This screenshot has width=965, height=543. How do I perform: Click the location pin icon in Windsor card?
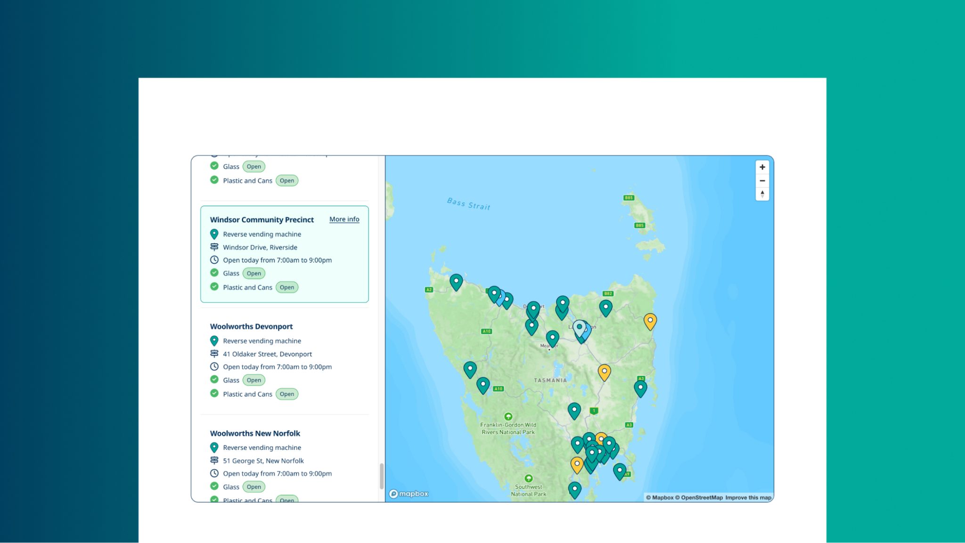pos(214,234)
